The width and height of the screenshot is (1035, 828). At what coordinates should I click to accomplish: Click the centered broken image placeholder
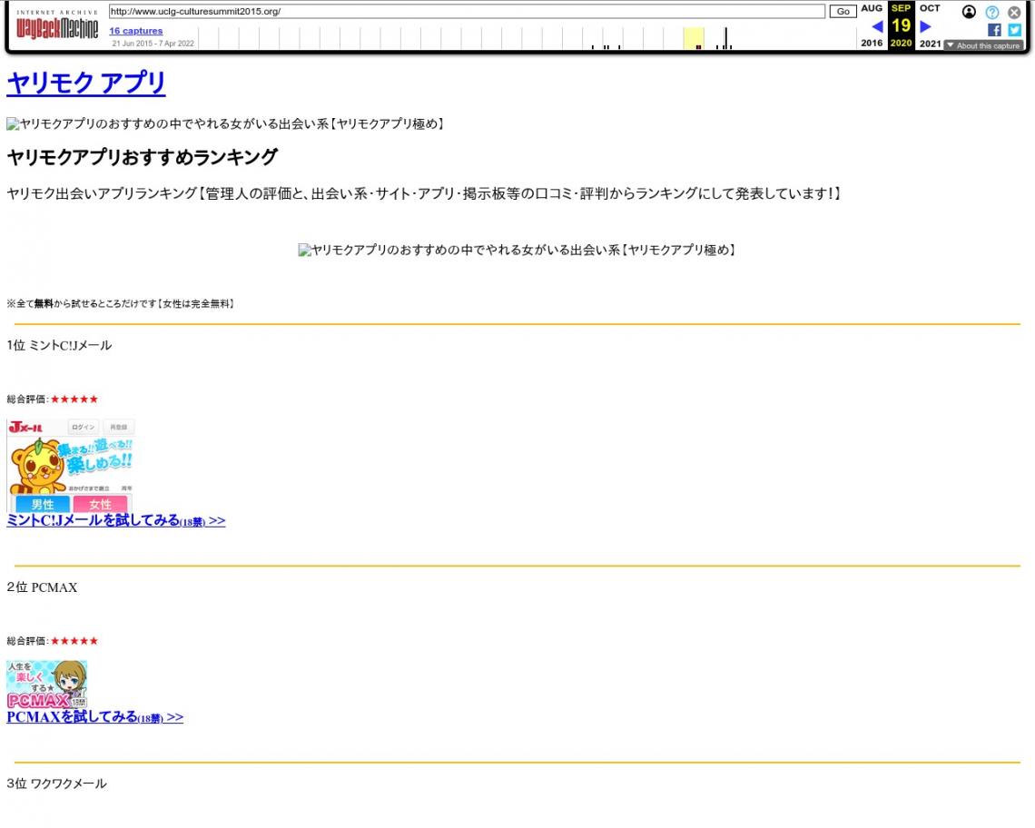(x=517, y=250)
